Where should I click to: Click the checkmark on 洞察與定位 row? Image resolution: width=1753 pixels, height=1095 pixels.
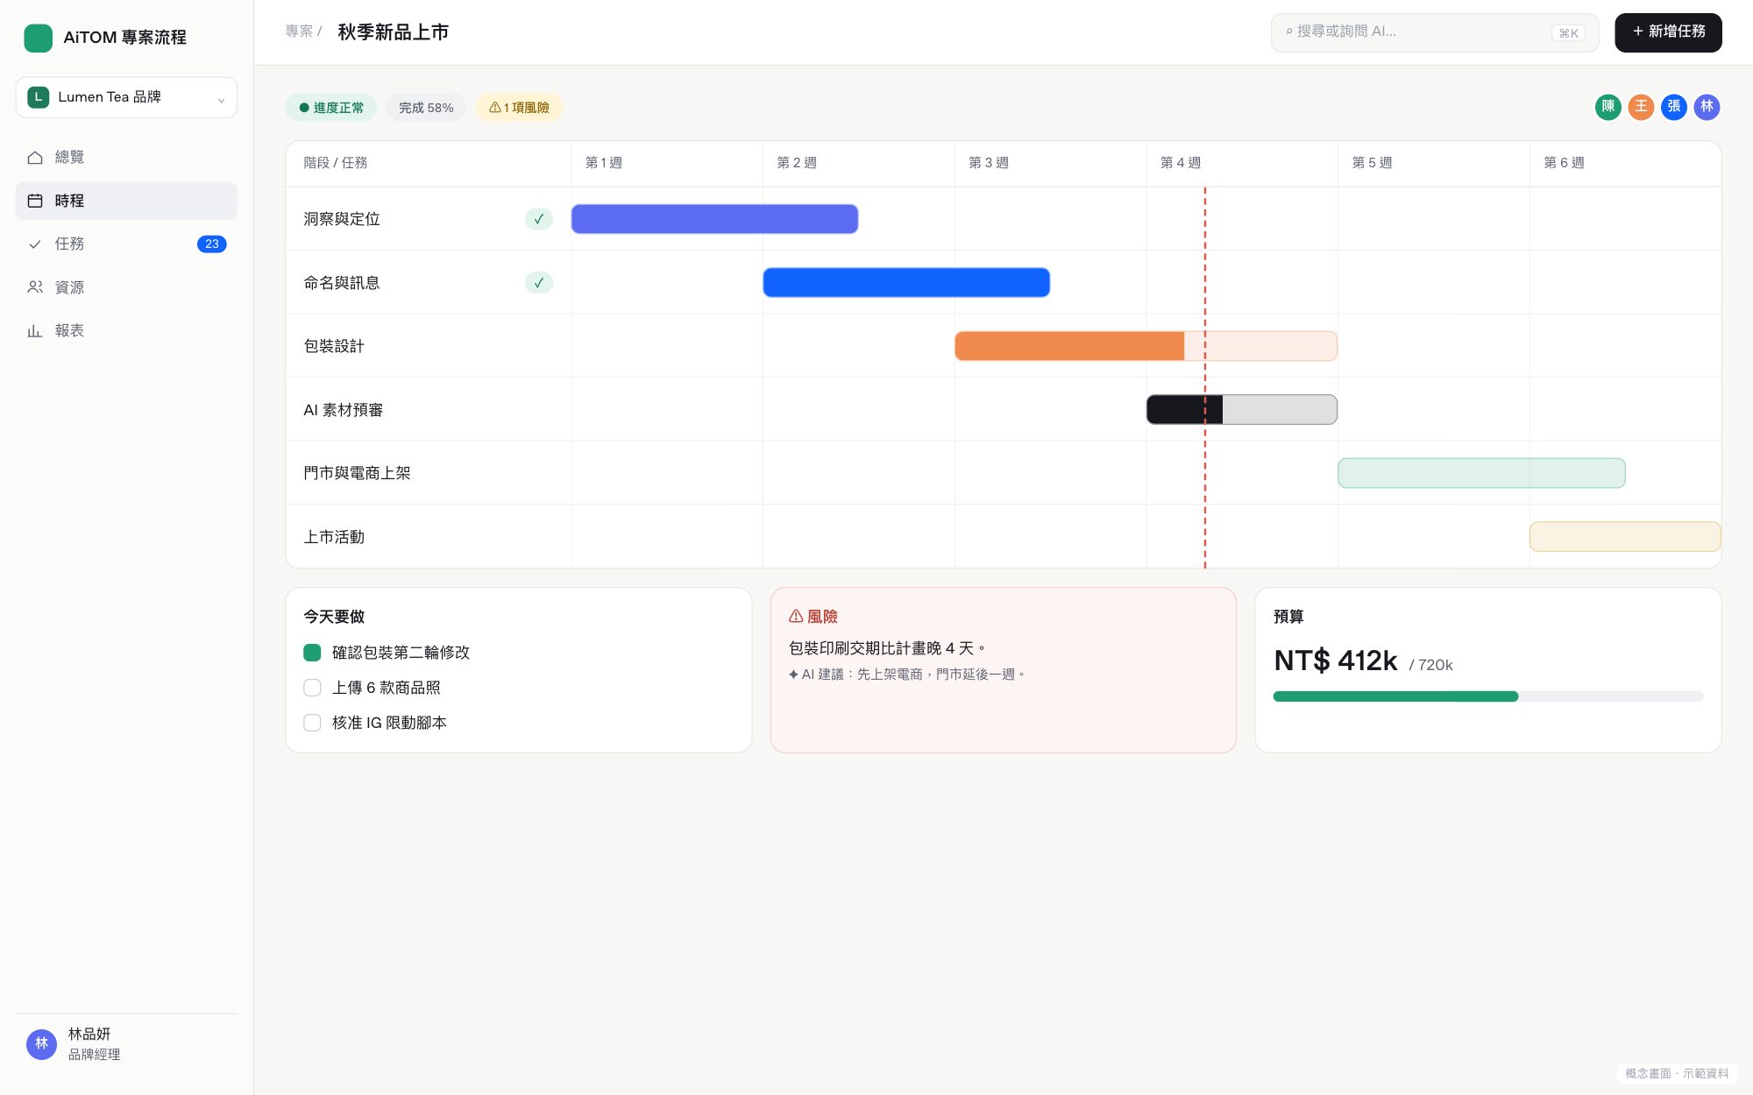coord(539,219)
